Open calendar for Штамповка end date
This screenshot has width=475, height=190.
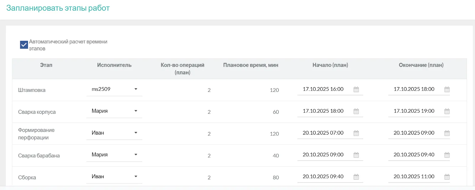(447, 90)
